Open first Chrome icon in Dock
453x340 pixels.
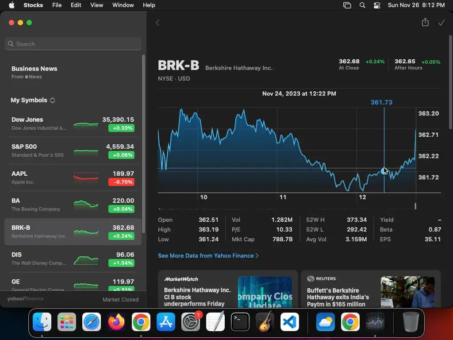click(x=141, y=322)
